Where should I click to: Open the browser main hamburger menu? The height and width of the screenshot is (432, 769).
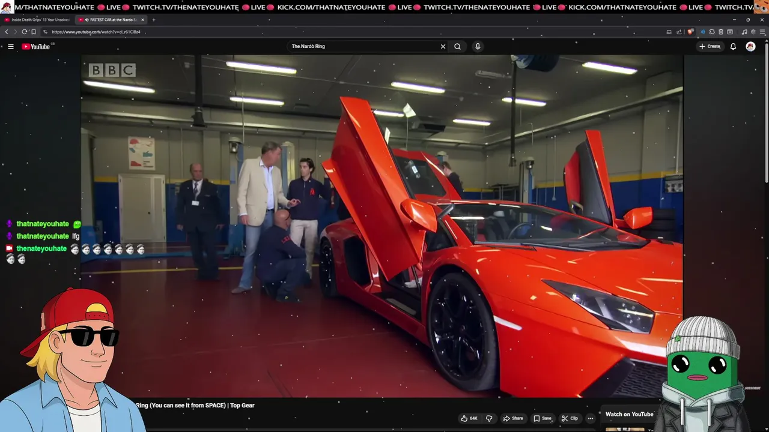pos(762,32)
